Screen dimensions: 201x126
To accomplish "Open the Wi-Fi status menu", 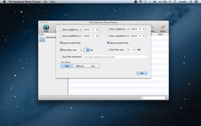I will coord(140,2).
